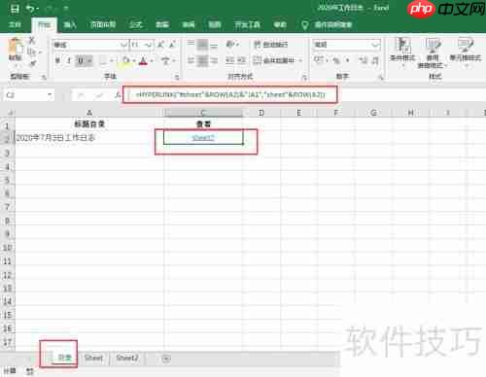The width and height of the screenshot is (486, 377).
Task: Click the accounting currency format icon
Action: coord(319,60)
